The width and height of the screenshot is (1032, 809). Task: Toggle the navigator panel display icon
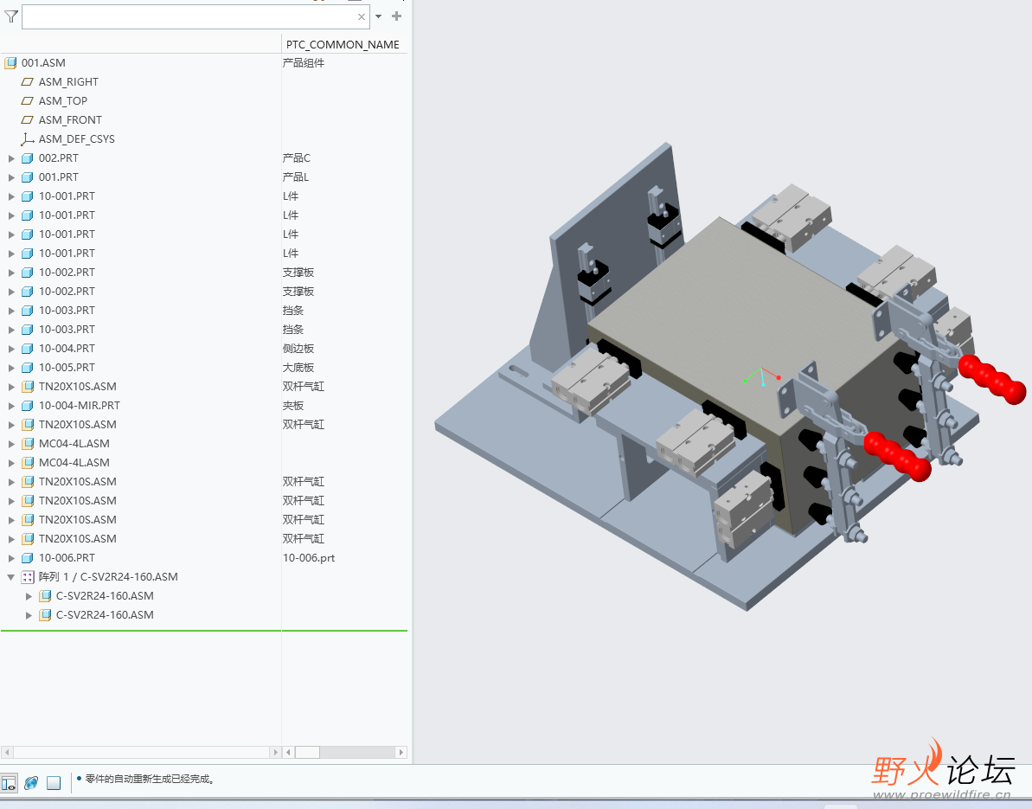click(9, 783)
